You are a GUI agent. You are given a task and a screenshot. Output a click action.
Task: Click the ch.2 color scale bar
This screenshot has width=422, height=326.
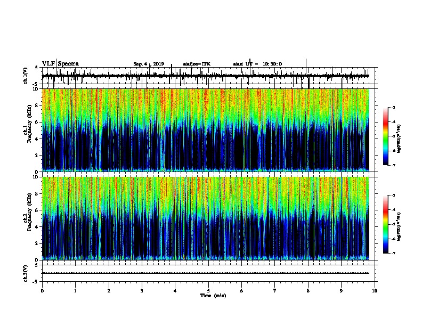tap(386, 224)
